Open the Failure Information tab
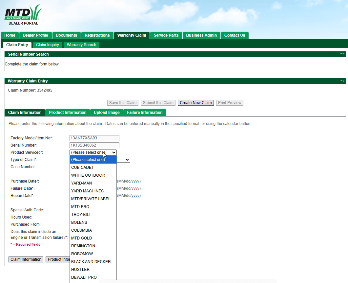348x283 pixels. [145, 113]
